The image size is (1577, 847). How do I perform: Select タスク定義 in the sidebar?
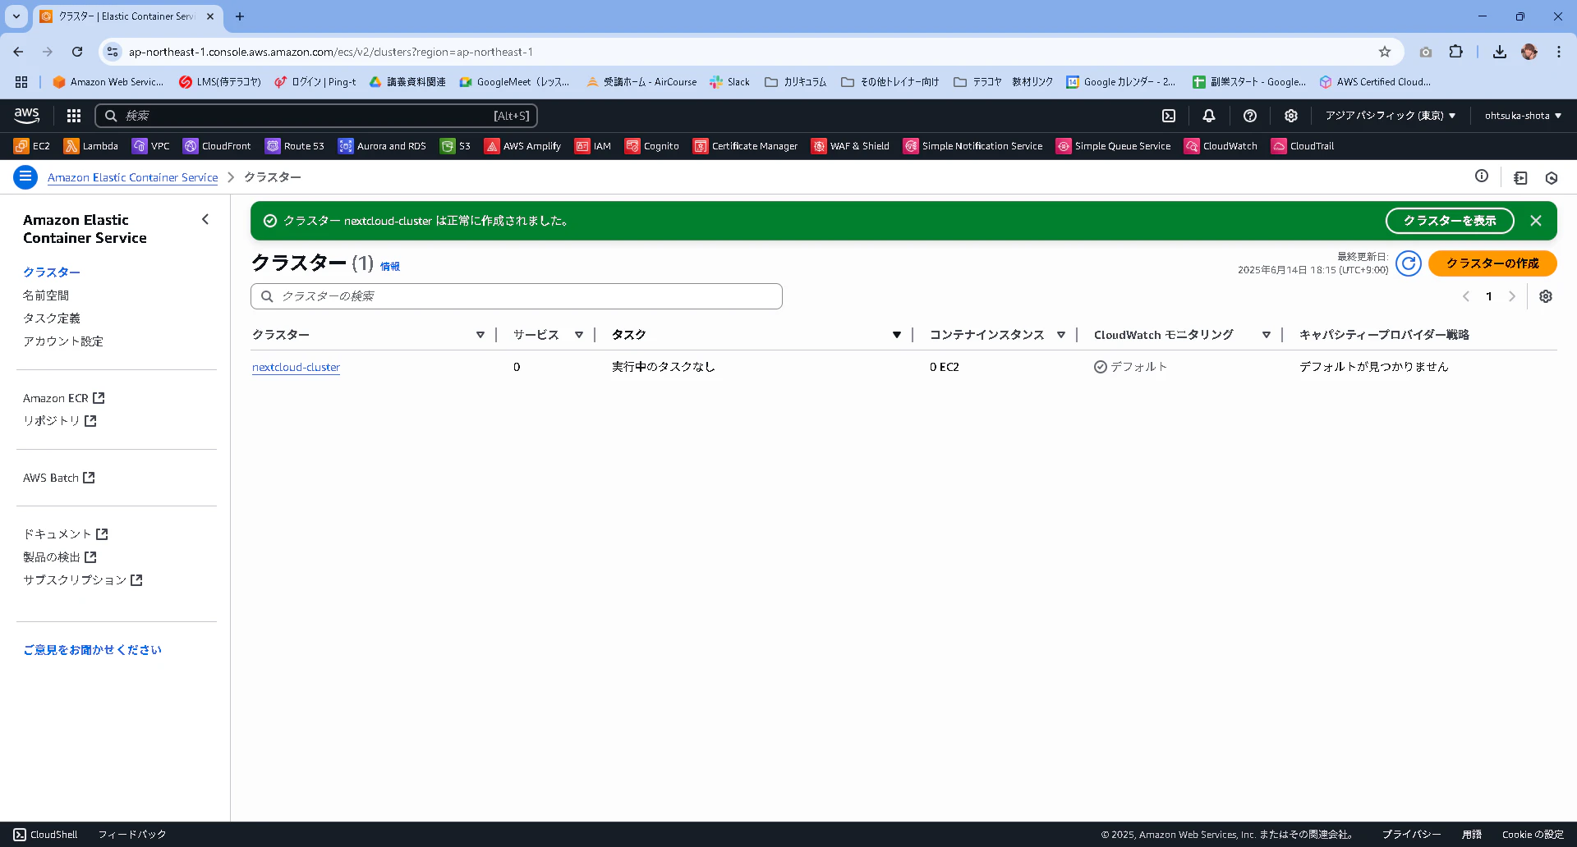52,318
